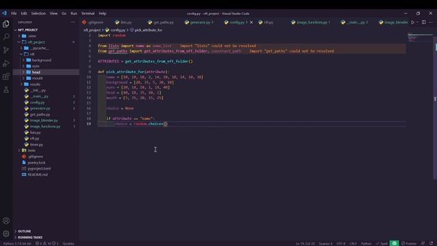This screenshot has width=437, height=246.
Task: Collapse the nft_project folder
Action: point(19,42)
